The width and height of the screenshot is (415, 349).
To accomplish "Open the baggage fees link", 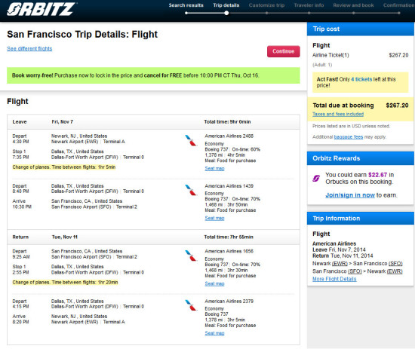I will (349, 137).
